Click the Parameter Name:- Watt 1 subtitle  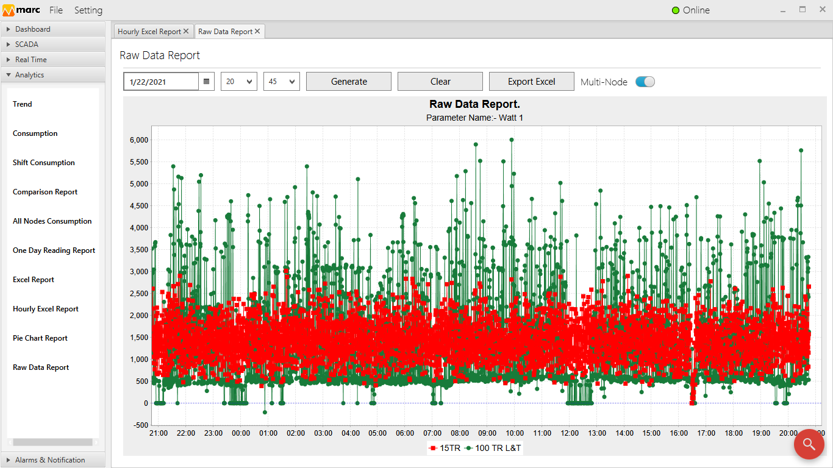474,118
